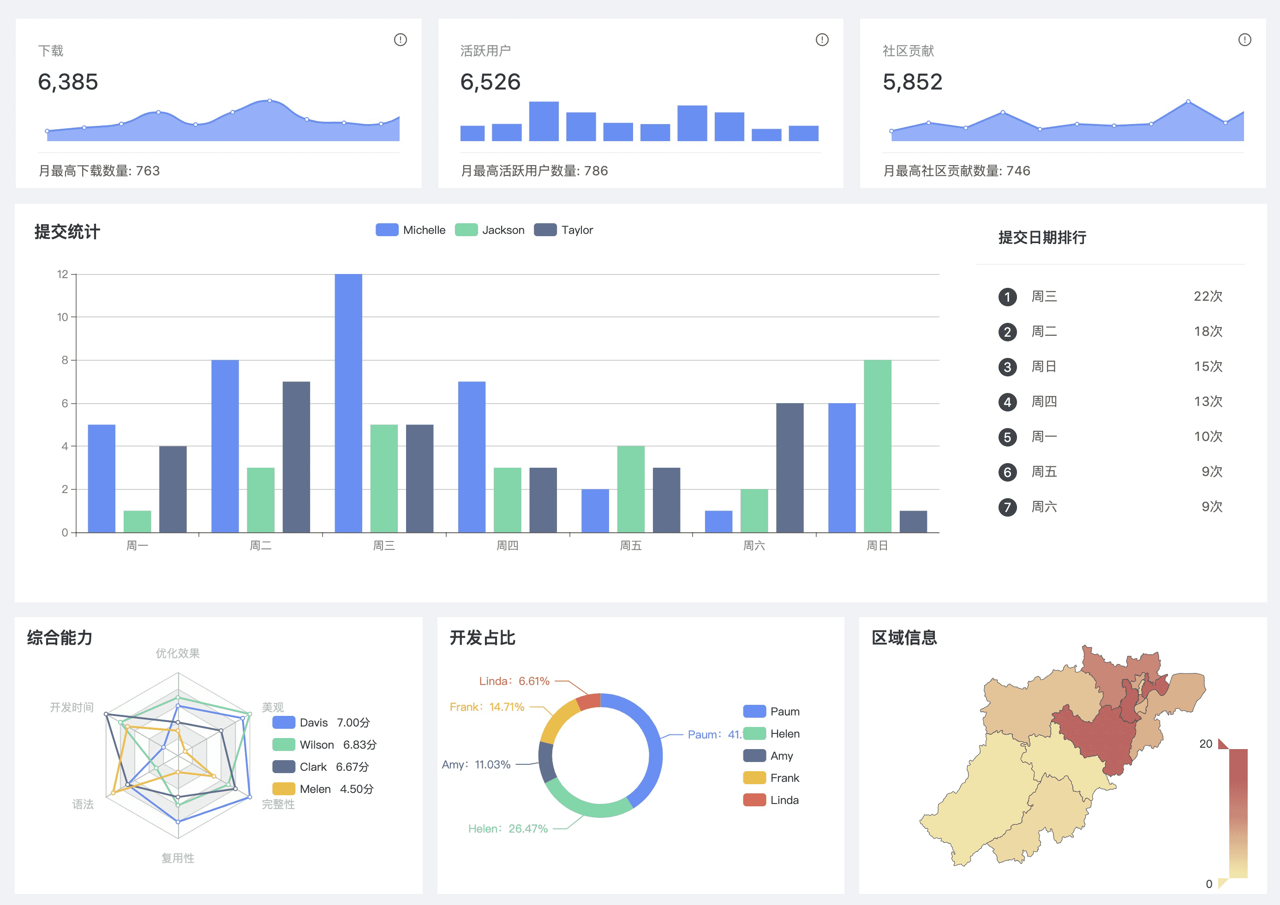
Task: Click the rank 4 badge beside 周四
Action: point(1007,402)
